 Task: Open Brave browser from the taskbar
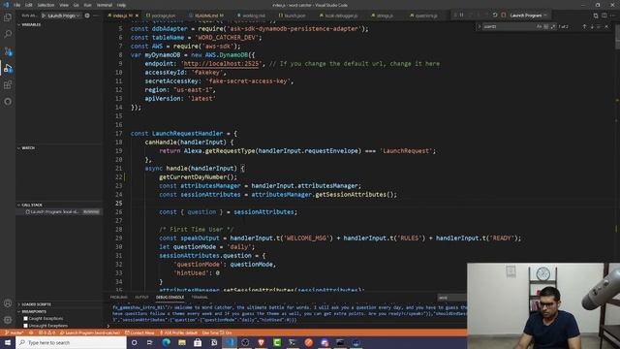point(261,342)
